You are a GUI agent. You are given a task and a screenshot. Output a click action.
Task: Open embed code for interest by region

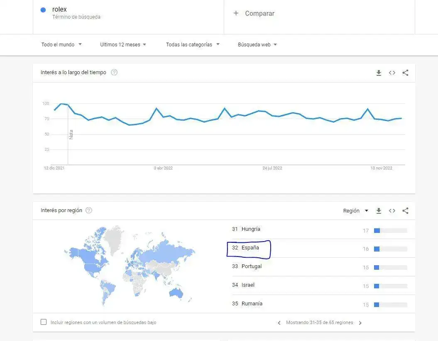point(392,211)
